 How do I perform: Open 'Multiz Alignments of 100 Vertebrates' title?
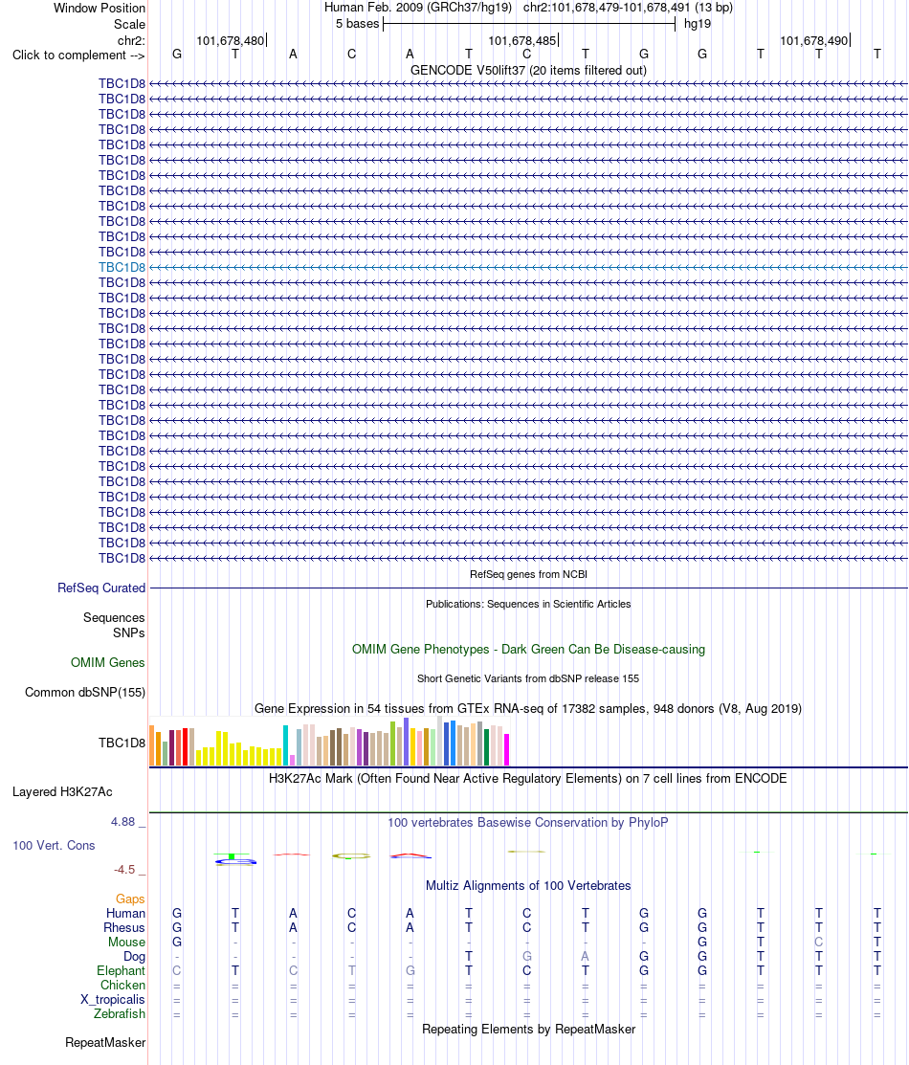pyautogui.click(x=528, y=886)
